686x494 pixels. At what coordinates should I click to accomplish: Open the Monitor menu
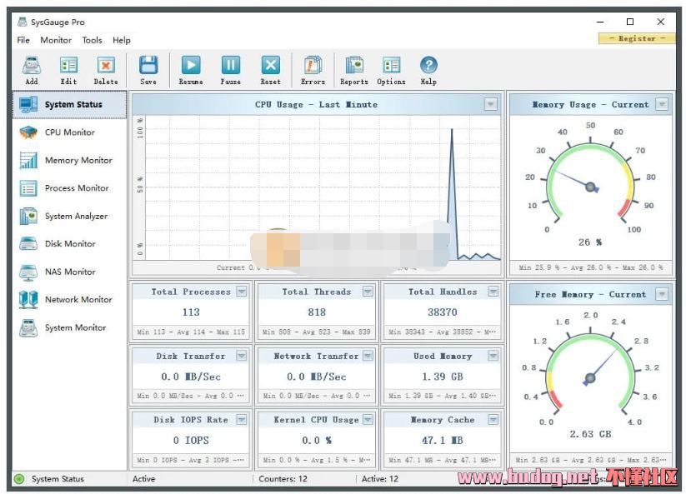click(56, 40)
